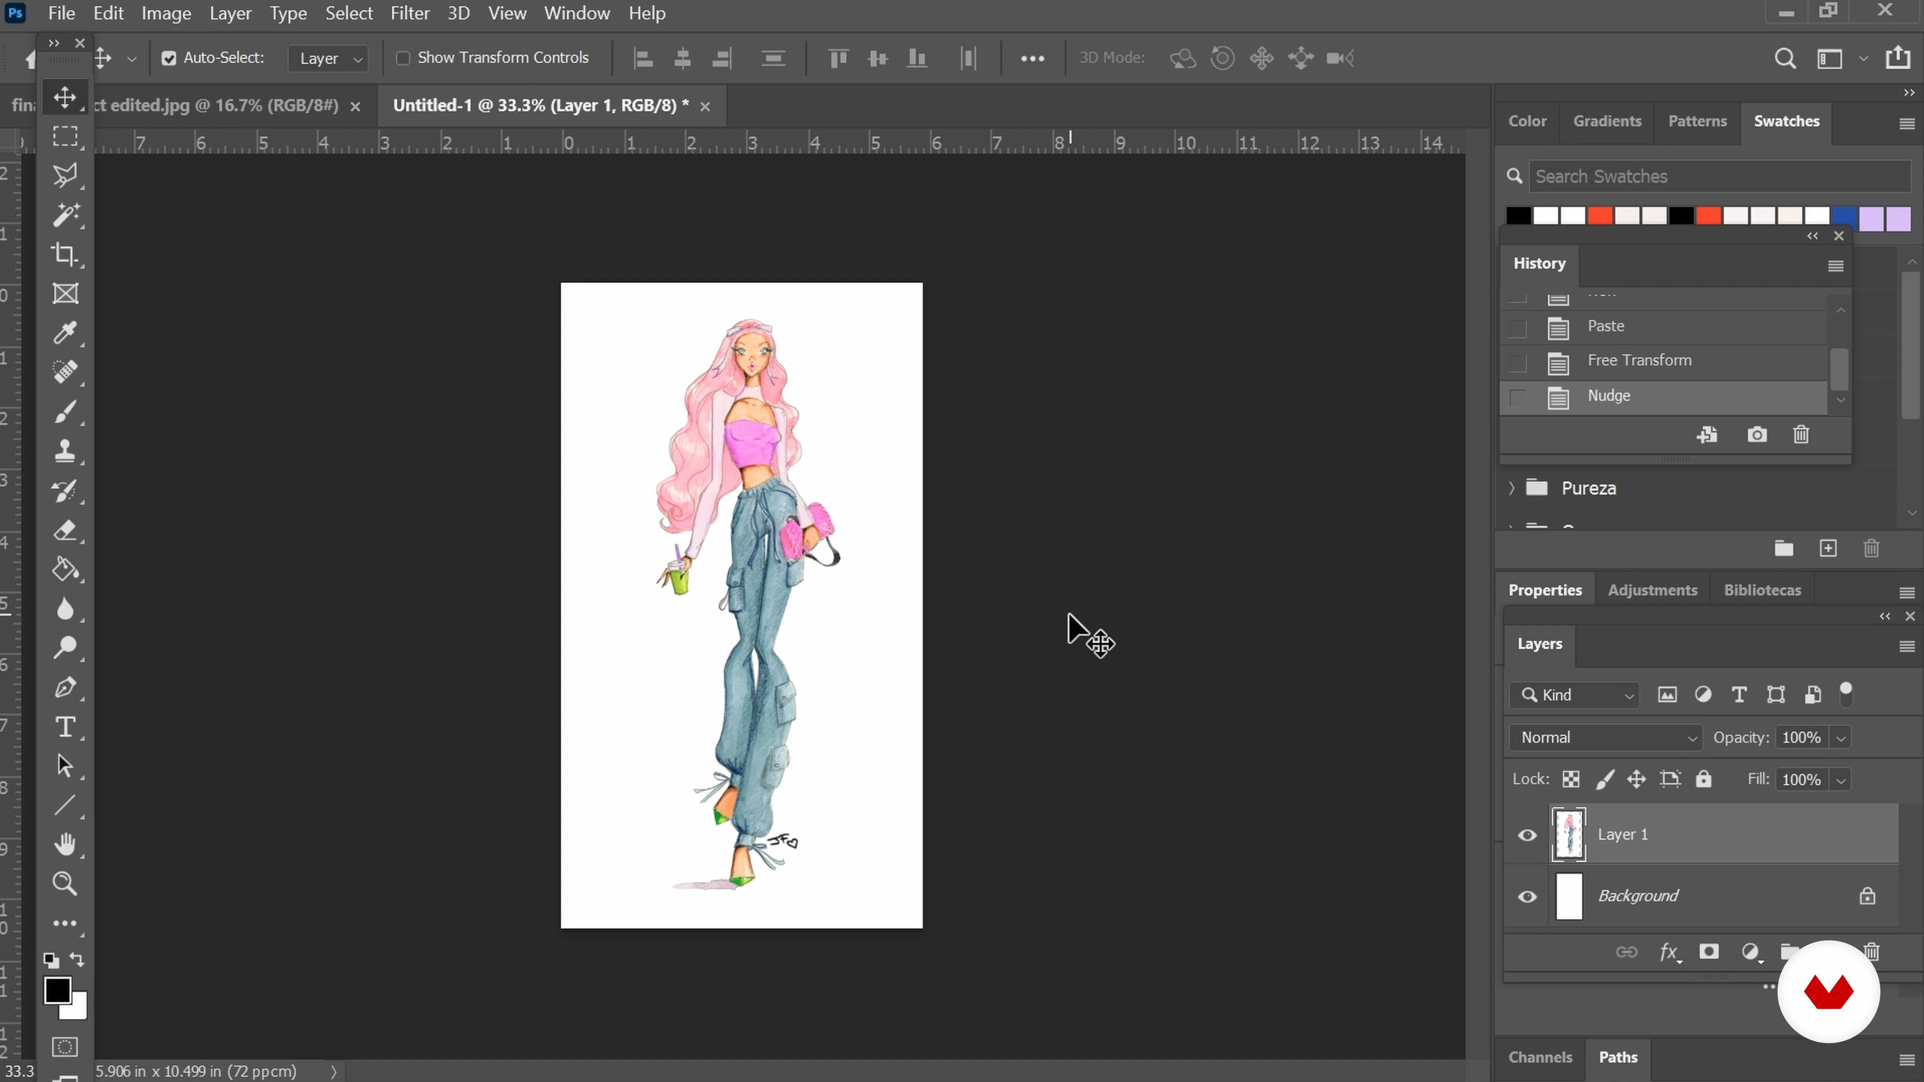Select the Paint Bucket tool
1924x1082 pixels.
tap(65, 570)
